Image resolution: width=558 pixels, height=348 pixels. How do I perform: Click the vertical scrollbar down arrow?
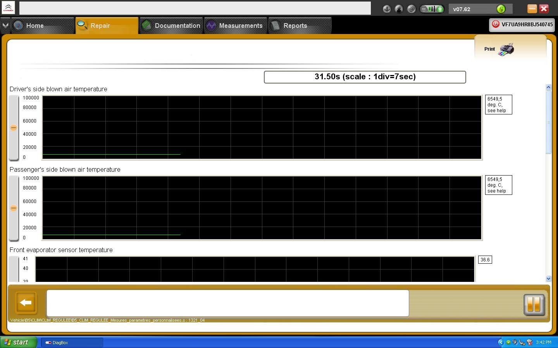tap(548, 278)
